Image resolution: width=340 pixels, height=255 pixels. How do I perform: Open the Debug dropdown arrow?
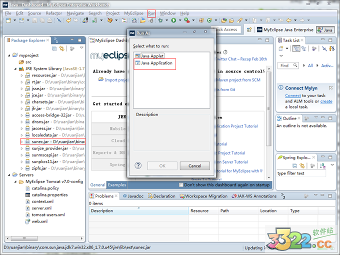tap(166, 20)
